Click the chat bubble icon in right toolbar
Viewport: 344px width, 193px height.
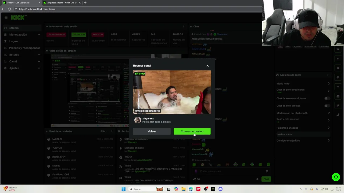point(338,77)
